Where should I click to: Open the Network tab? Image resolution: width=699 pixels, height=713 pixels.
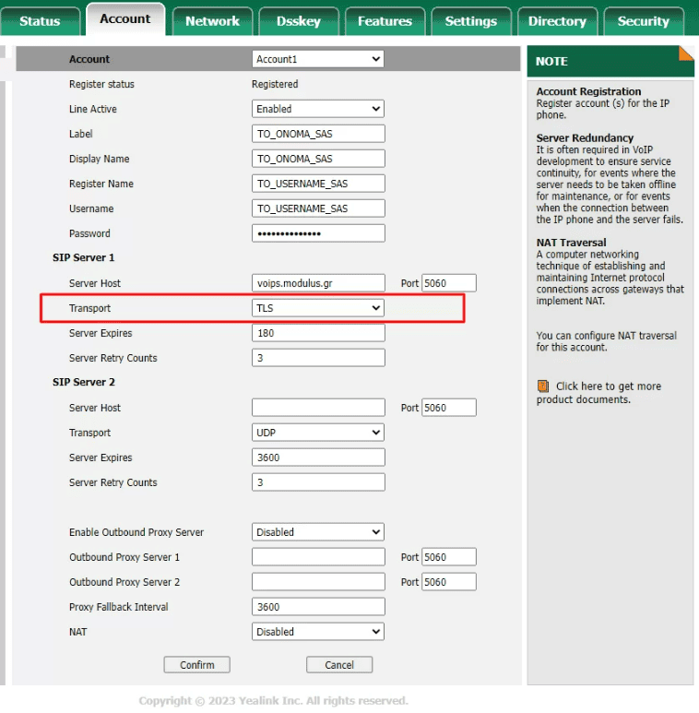212,21
